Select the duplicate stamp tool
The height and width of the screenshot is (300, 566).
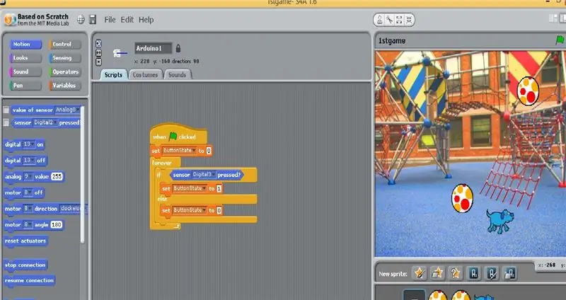pyautogui.click(x=380, y=20)
